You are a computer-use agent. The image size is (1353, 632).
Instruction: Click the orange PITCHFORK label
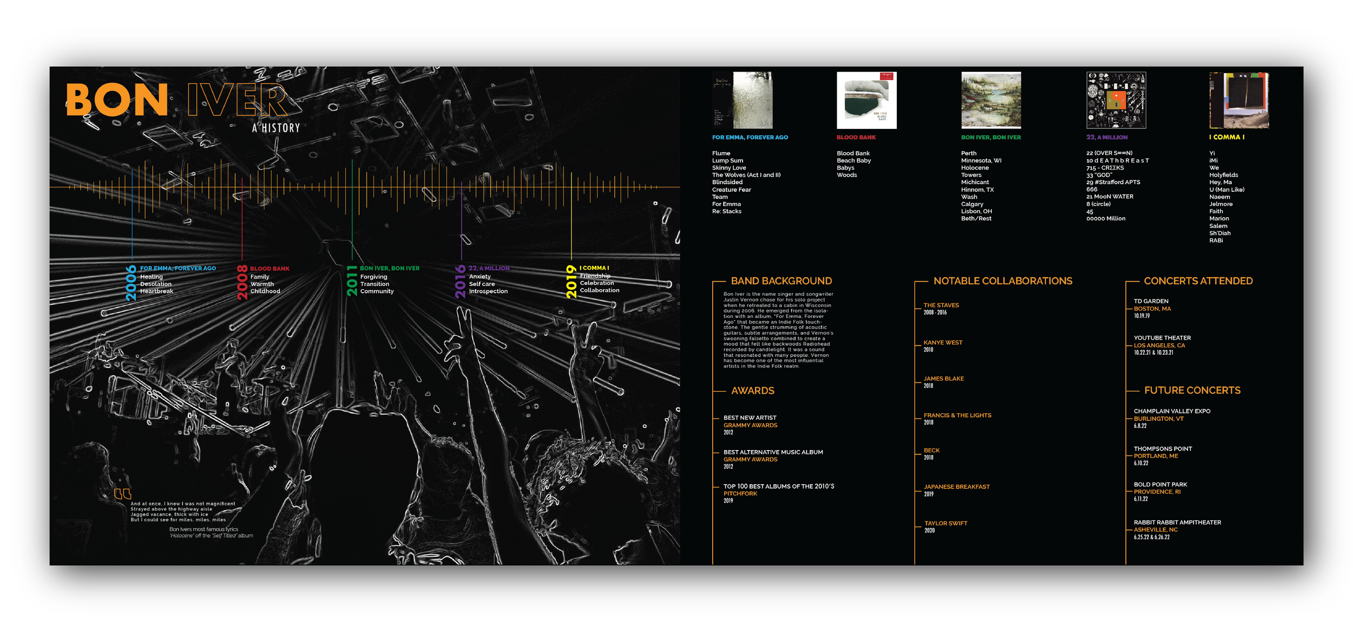point(740,494)
